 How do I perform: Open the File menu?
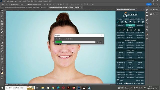point(4,1)
